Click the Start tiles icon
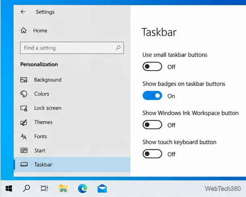Image resolution: width=246 pixels, height=197 pixels. click(24, 150)
